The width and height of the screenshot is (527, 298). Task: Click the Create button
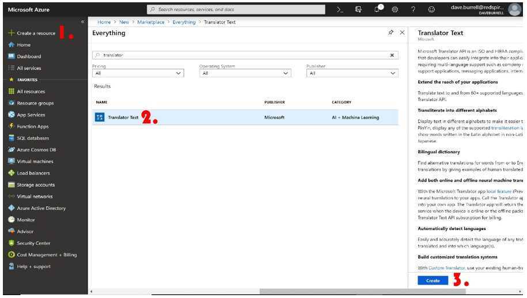(x=433, y=281)
